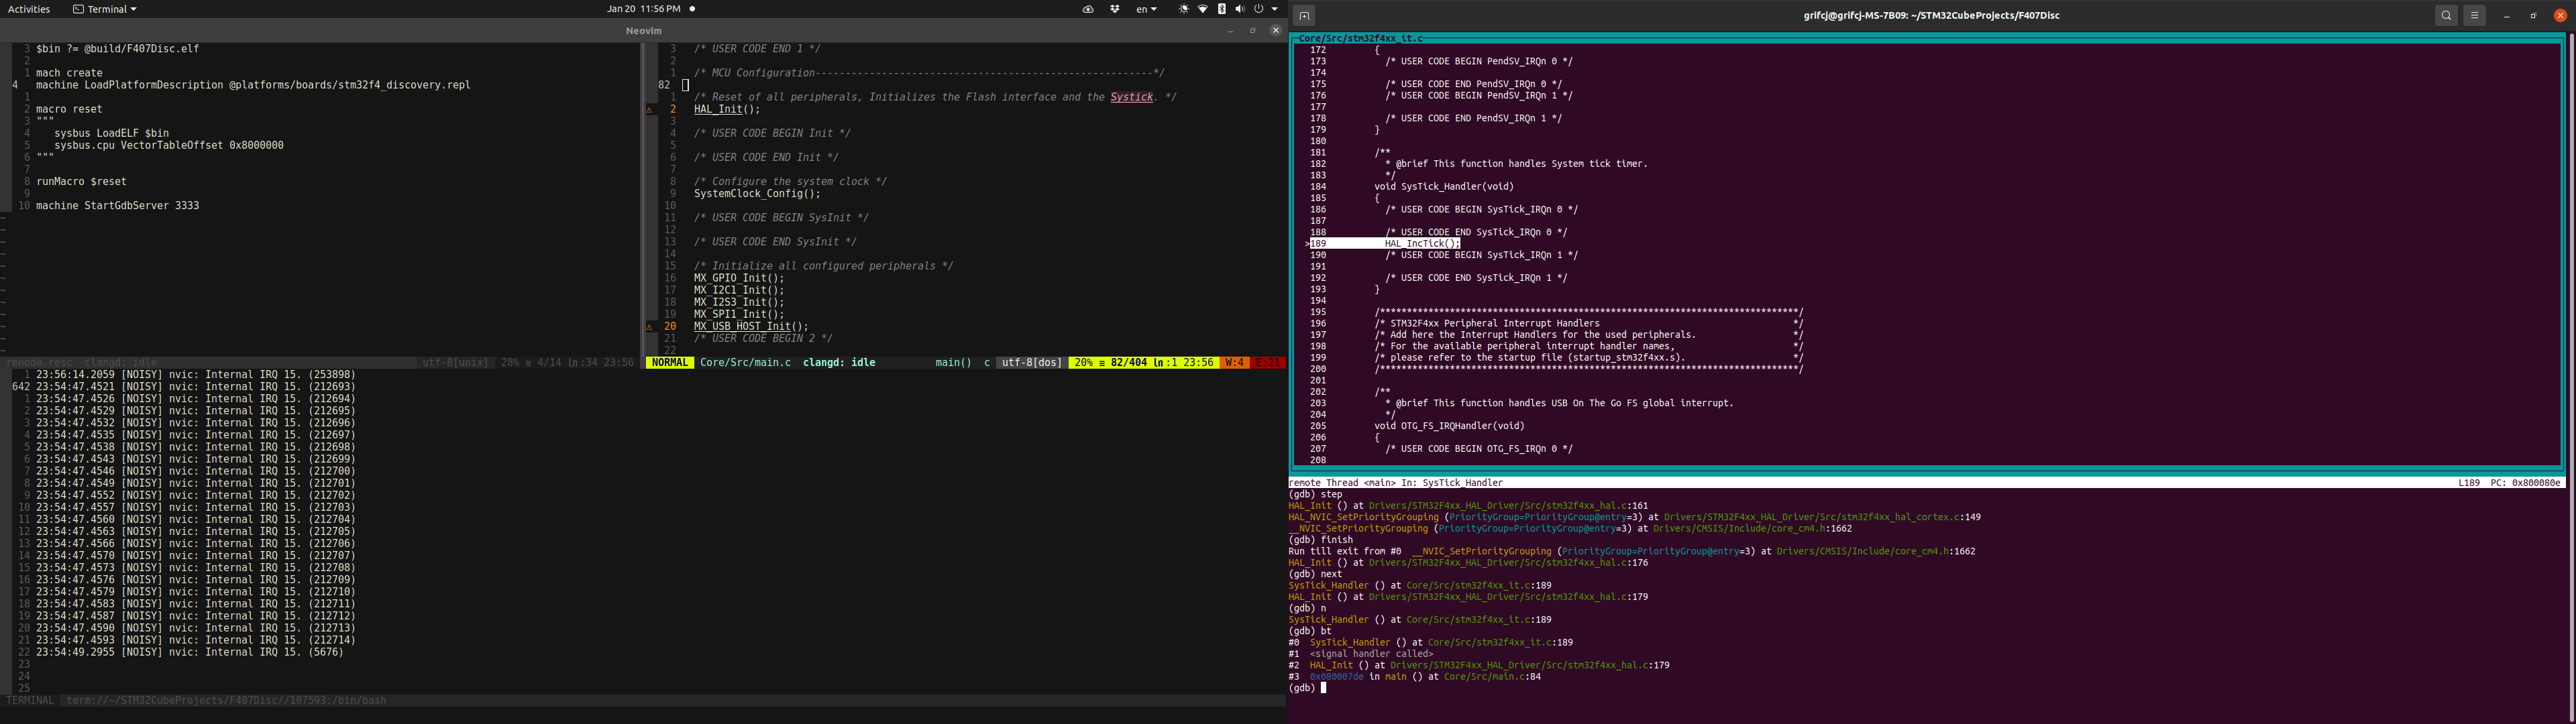Click the Bluetooth status icon
This screenshot has height=724, width=2576.
click(x=1221, y=9)
